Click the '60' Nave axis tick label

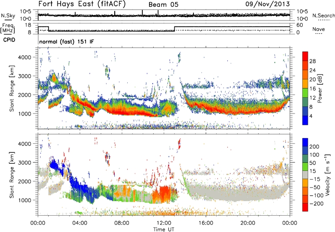pyautogui.click(x=299, y=25)
